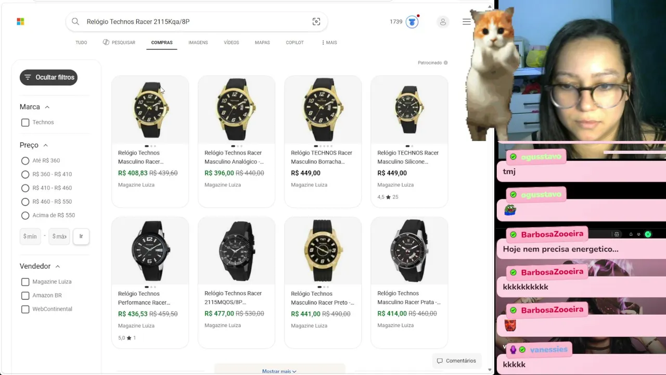The height and width of the screenshot is (375, 666).
Task: Click the account profile icon
Action: 443,22
